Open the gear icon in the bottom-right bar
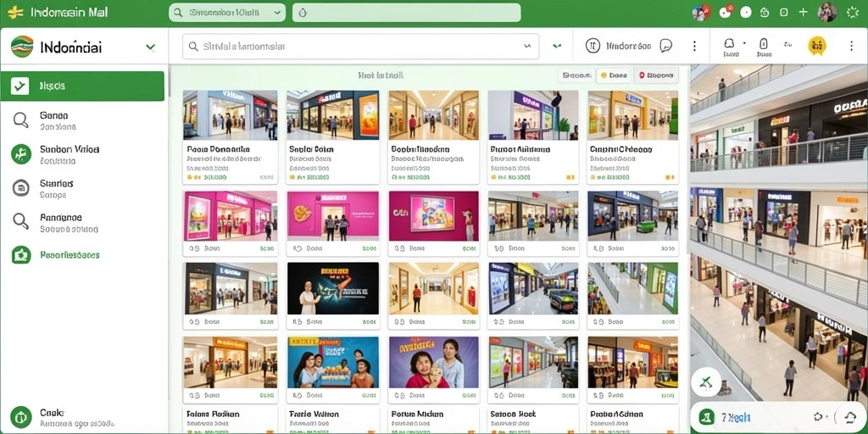The width and height of the screenshot is (868, 434). pos(820,417)
